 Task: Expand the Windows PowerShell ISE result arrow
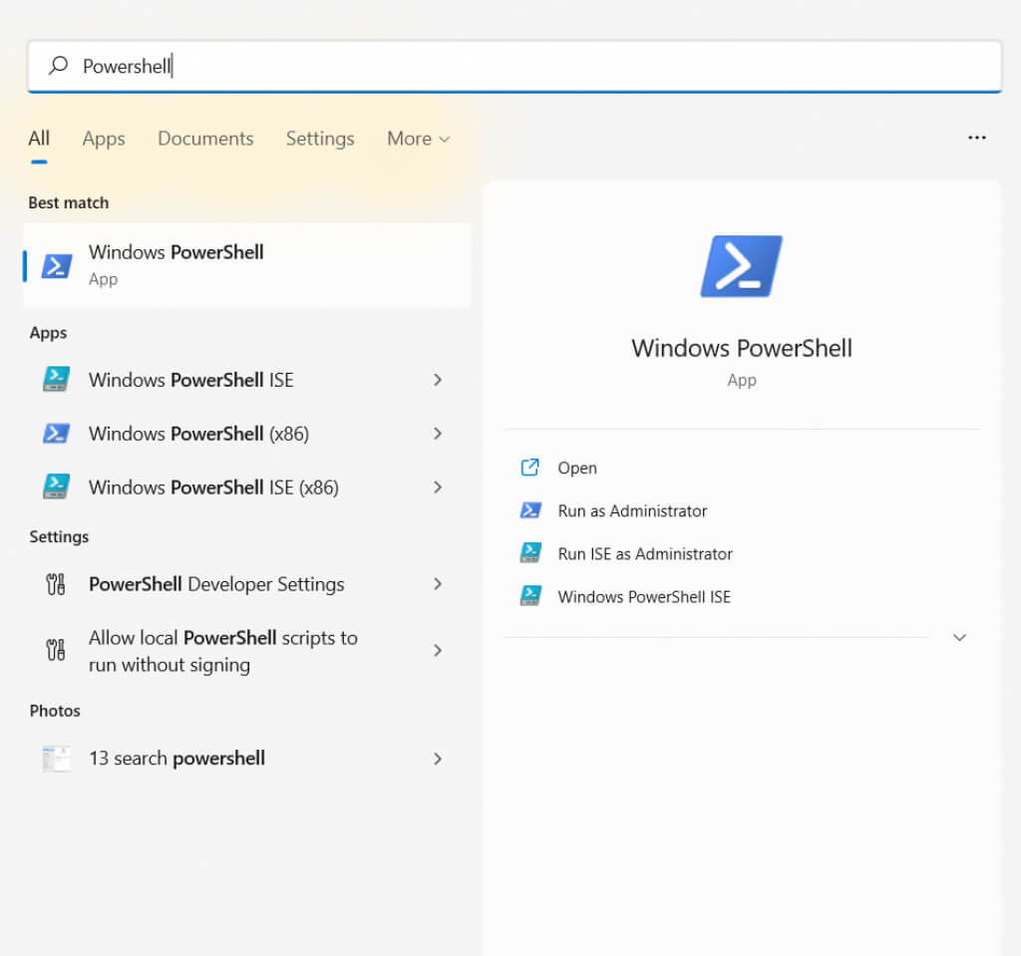coord(438,380)
